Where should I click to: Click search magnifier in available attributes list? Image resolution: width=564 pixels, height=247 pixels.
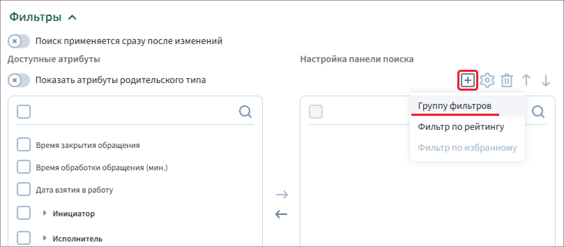tap(245, 112)
